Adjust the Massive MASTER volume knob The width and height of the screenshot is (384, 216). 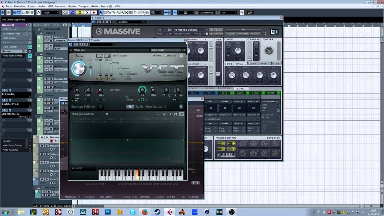coord(269,50)
